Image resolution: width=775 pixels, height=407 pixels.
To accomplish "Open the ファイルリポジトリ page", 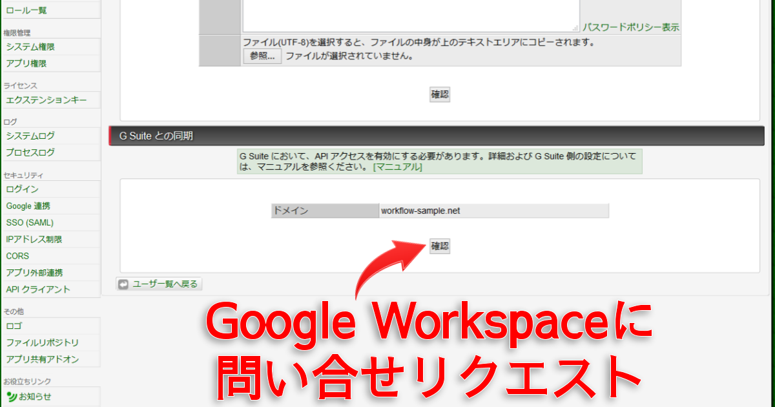I will click(43, 342).
